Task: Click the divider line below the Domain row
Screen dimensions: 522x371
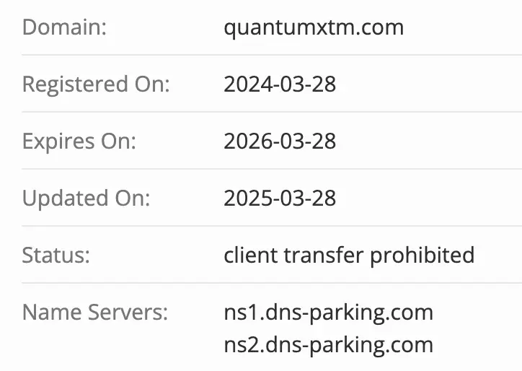Action: point(271,55)
